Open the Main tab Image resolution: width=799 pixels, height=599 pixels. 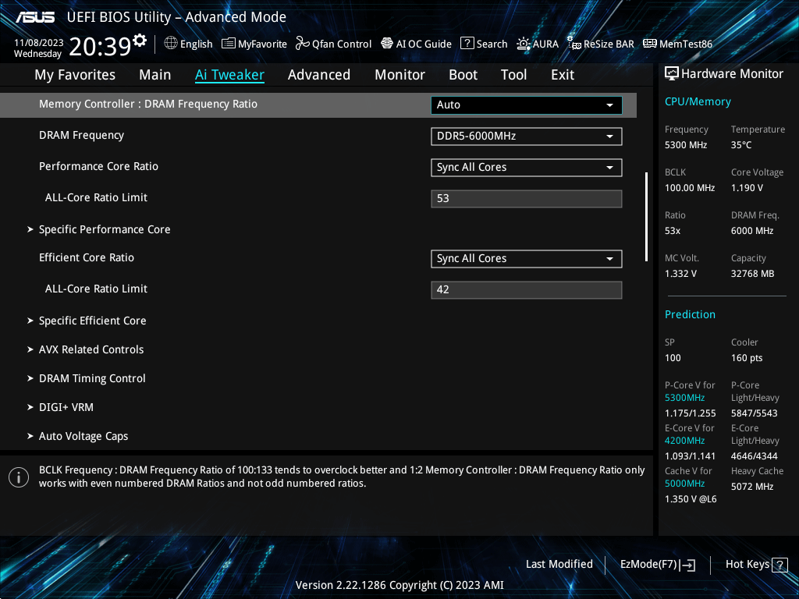(155, 75)
